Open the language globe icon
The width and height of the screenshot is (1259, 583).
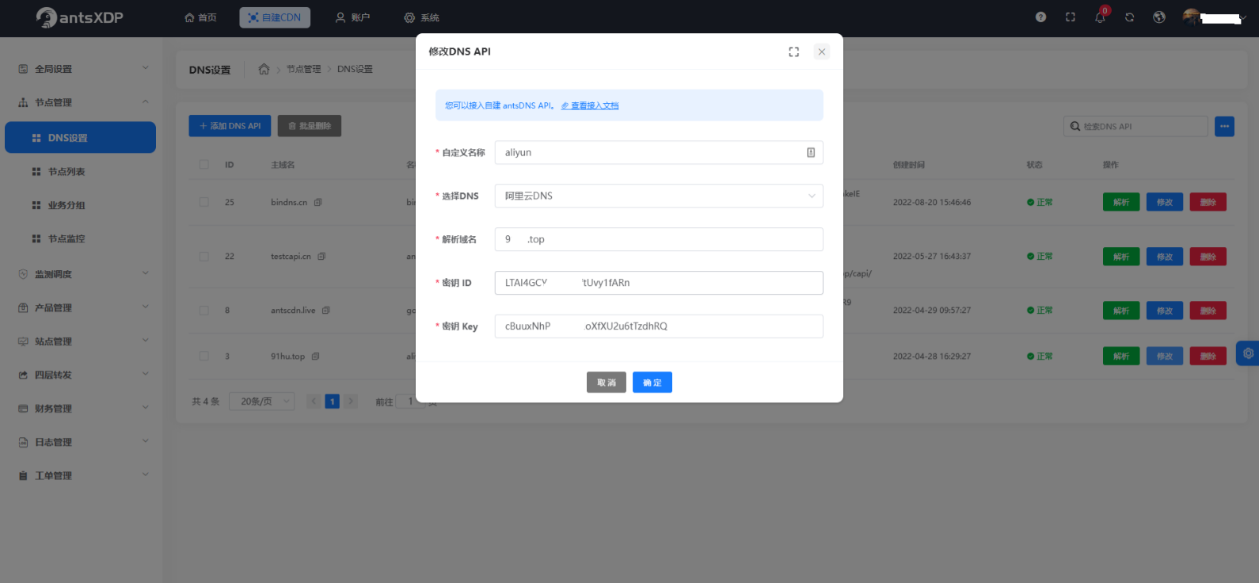pos(1159,17)
